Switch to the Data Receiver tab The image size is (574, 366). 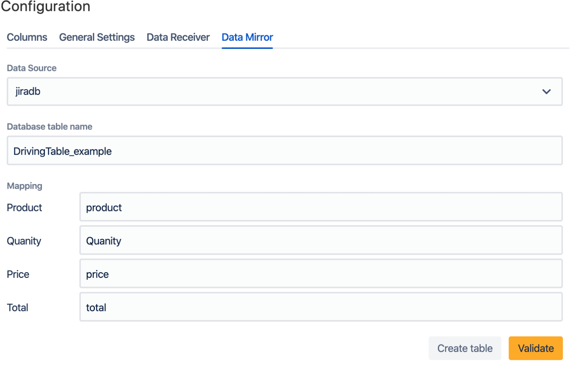178,37
